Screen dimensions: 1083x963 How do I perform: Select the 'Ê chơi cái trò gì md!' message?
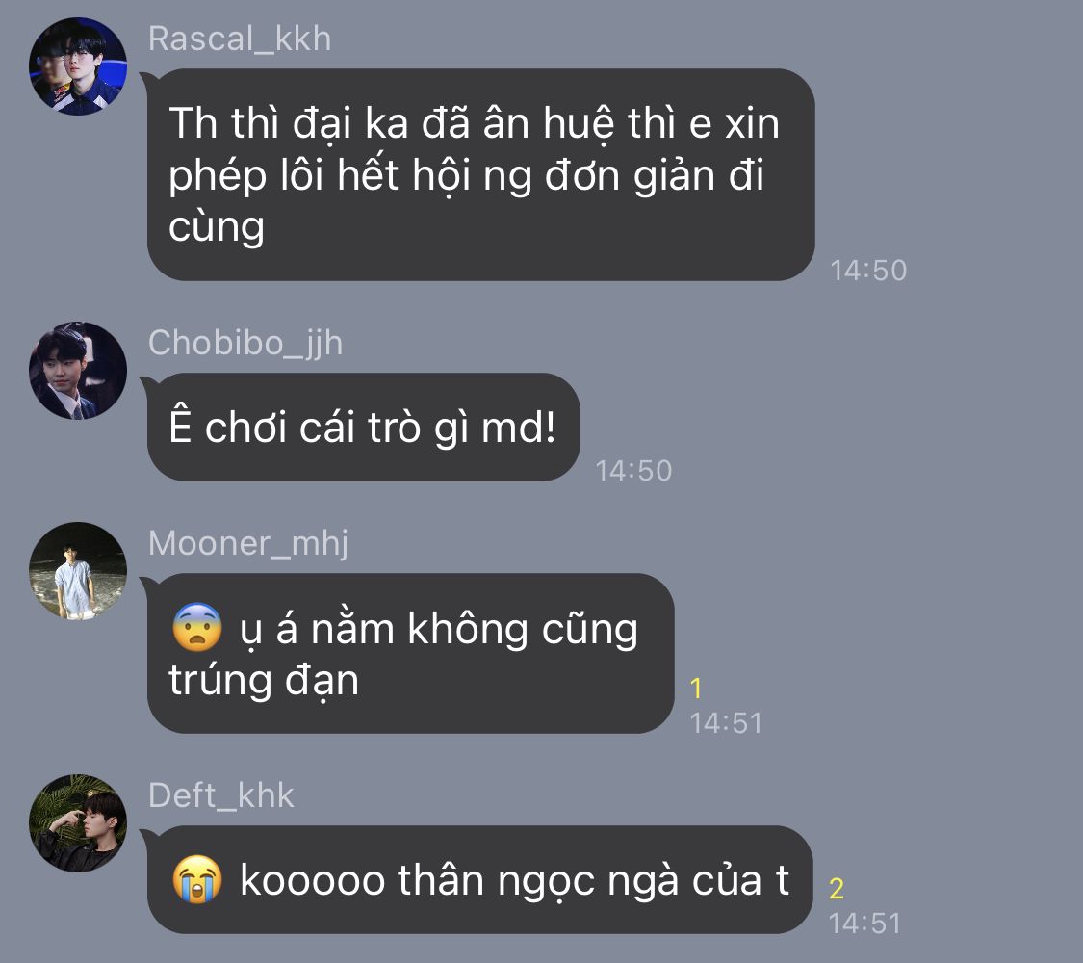click(x=363, y=427)
